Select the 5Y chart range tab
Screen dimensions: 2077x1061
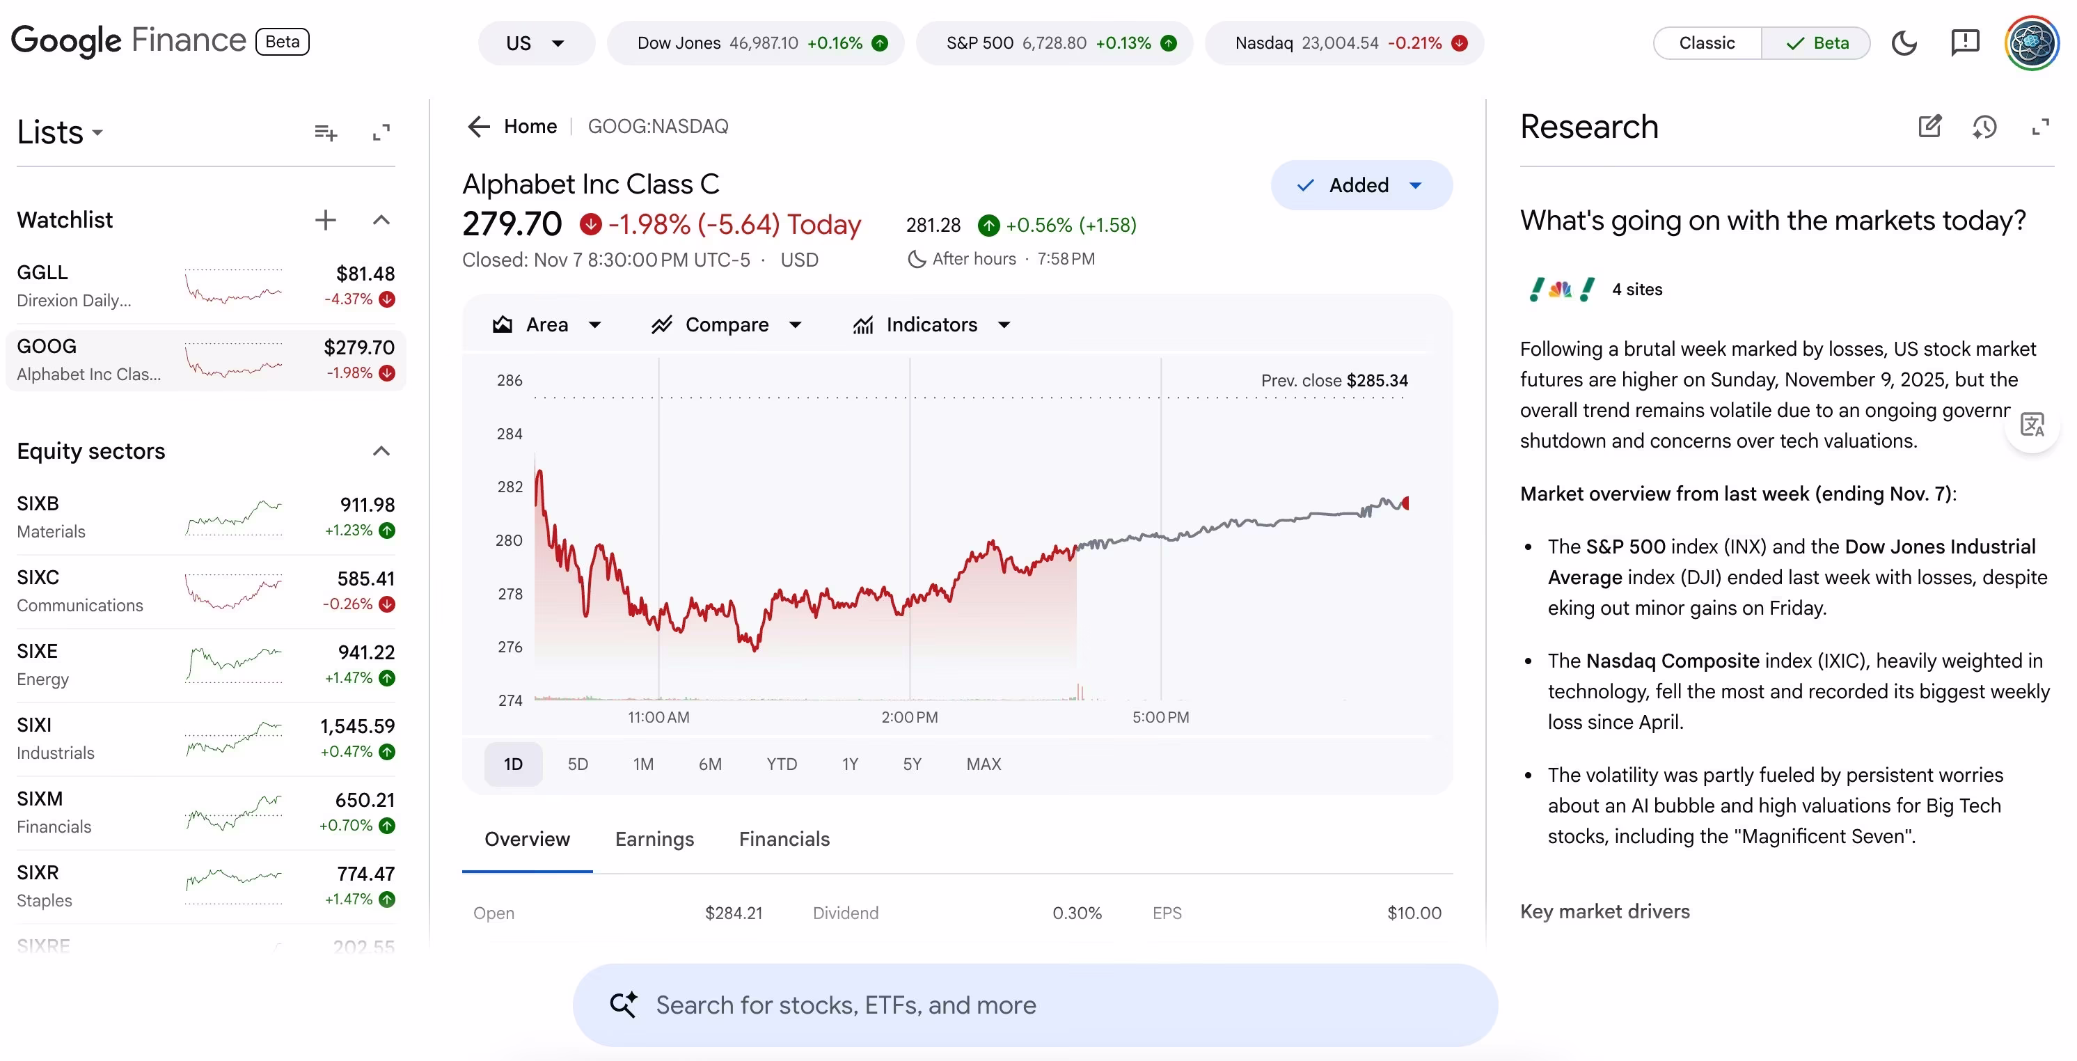tap(912, 764)
